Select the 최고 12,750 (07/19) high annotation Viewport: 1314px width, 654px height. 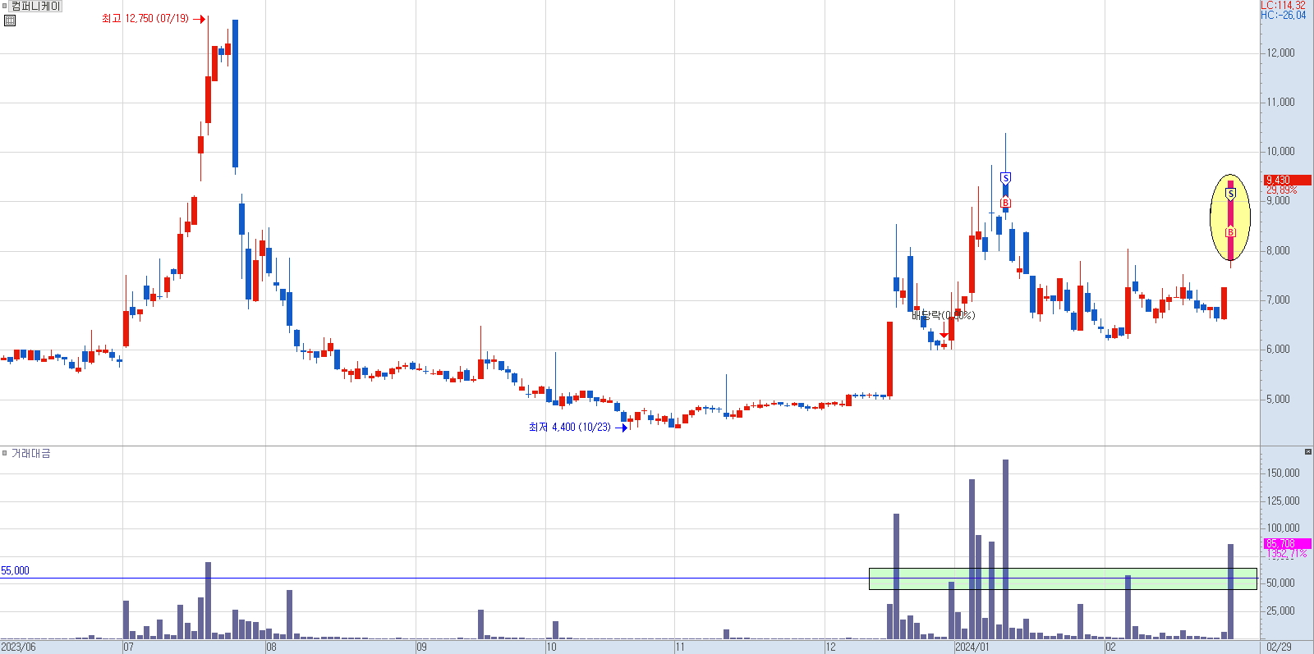point(145,18)
